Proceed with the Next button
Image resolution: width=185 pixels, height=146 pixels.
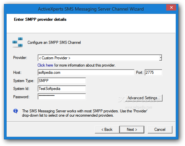coord(132,130)
